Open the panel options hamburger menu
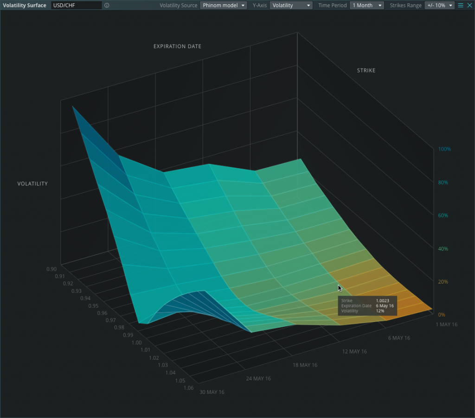Screen dimensions: 475x418 click(460, 5)
